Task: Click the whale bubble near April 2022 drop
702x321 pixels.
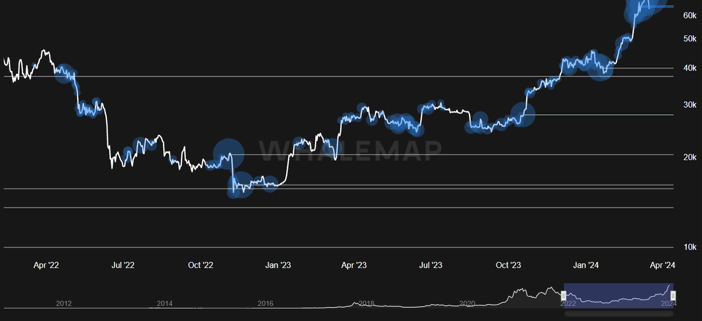Action: [x=64, y=74]
